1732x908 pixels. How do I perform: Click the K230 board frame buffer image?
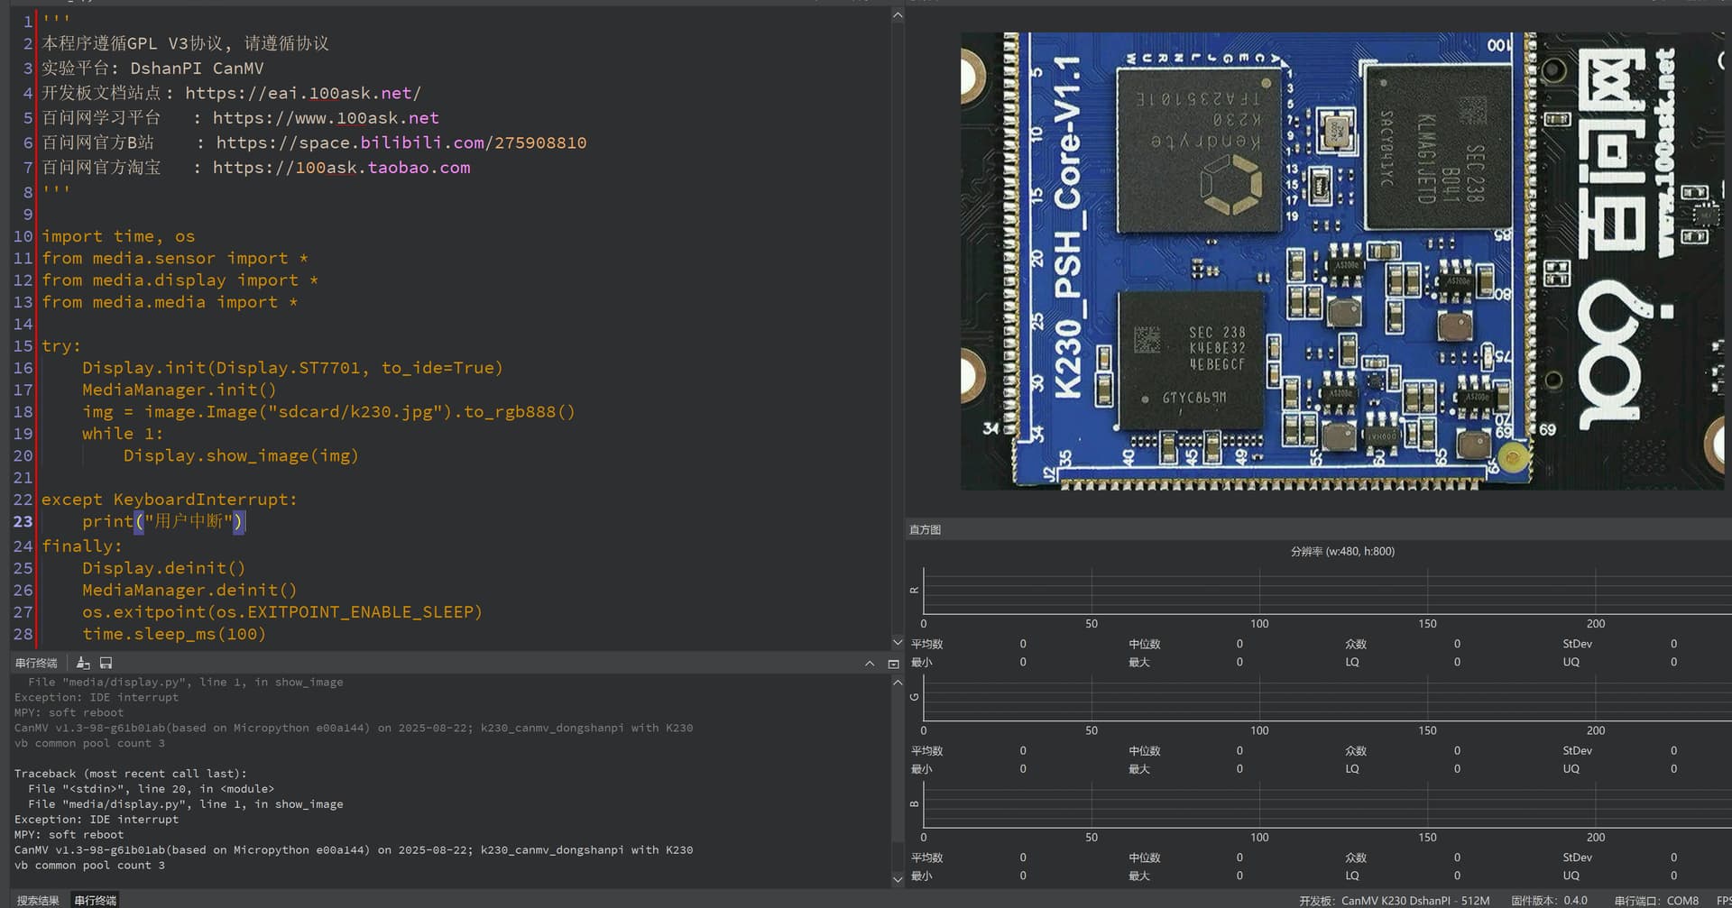tap(1341, 261)
